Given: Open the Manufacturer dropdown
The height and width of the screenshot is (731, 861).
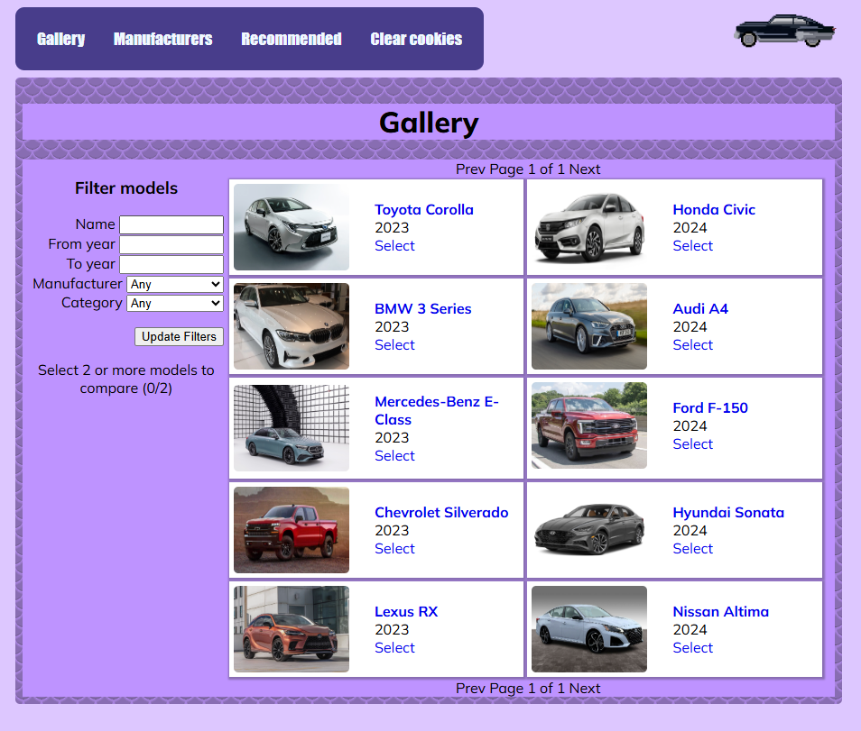Looking at the screenshot, I should [174, 283].
